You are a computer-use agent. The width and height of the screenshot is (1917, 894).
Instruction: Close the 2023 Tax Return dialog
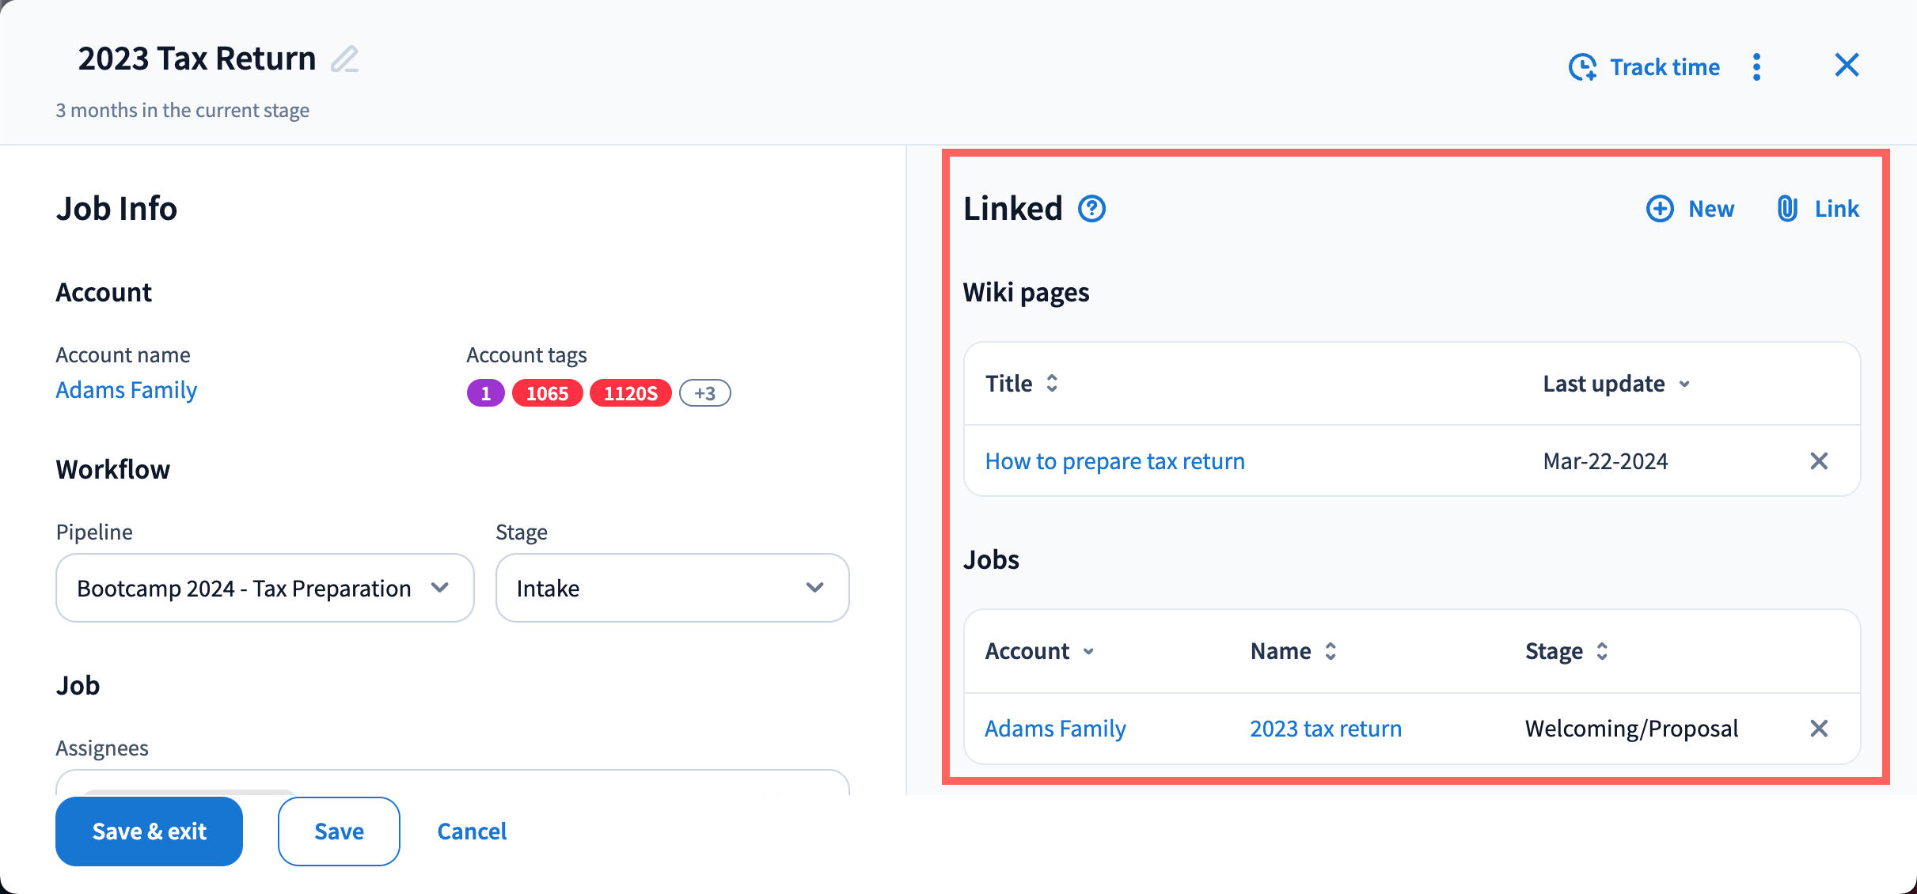(1847, 65)
